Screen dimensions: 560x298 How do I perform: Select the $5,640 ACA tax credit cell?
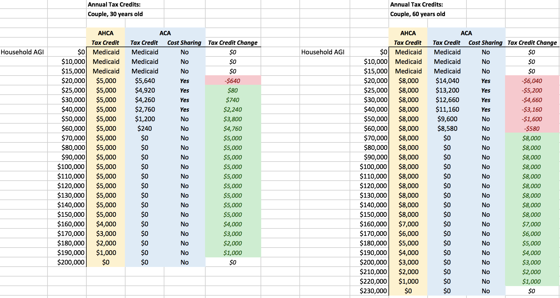click(x=145, y=81)
